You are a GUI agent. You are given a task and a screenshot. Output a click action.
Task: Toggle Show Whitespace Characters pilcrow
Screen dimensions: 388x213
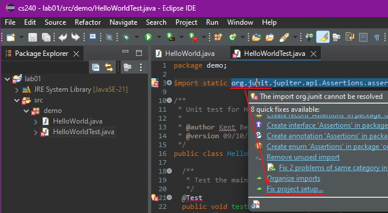click(x=377, y=37)
